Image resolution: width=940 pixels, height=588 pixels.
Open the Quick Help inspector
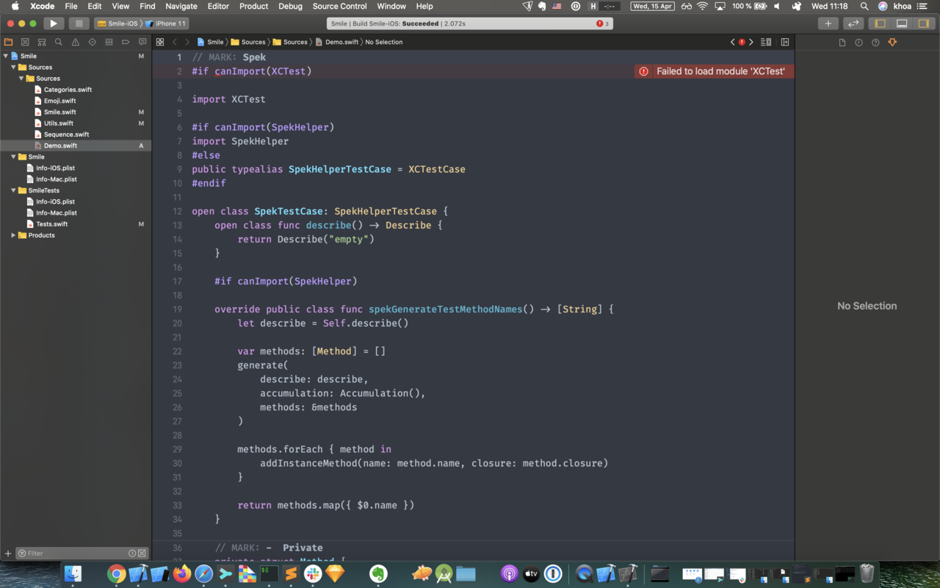tap(875, 42)
